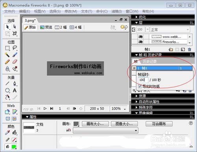Hide the www.webk... layer

coord(140,37)
